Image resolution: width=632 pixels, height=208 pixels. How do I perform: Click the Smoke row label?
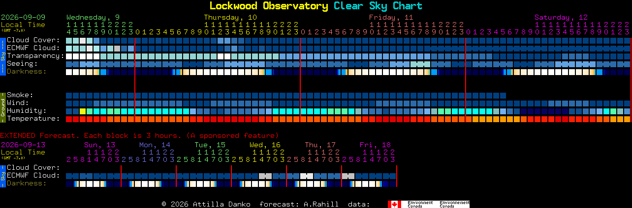pyautogui.click(x=20, y=95)
